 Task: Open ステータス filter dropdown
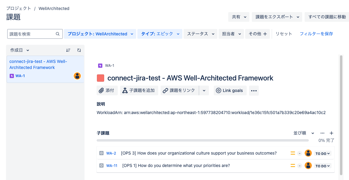tap(200, 34)
